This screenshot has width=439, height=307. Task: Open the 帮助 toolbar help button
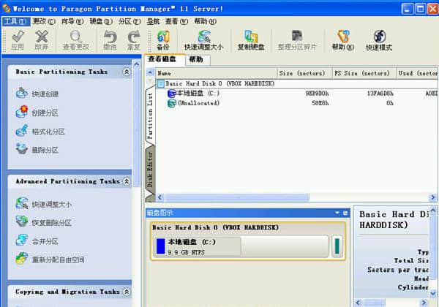342,39
